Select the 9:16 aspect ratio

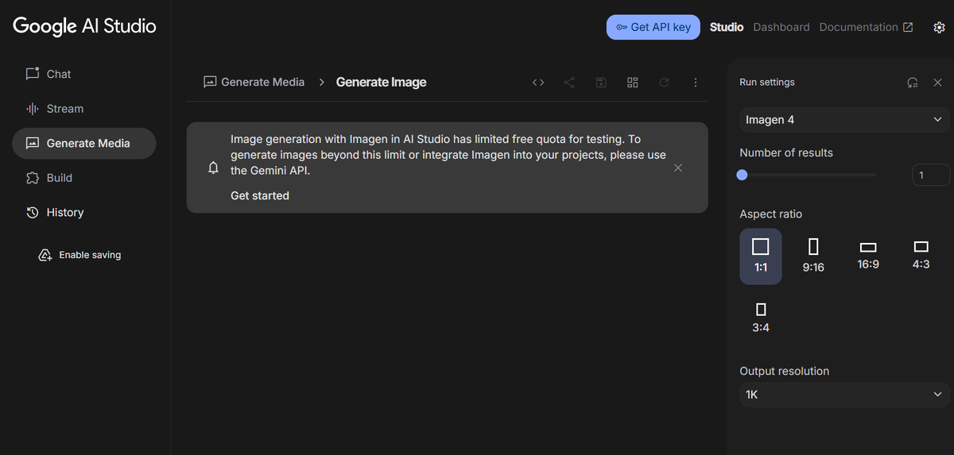coord(813,256)
